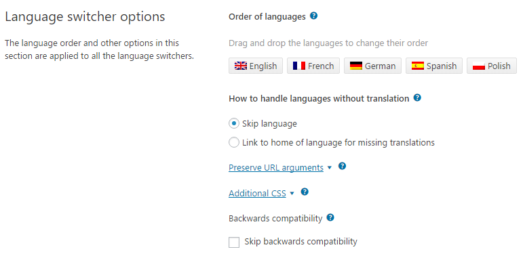Click the Polish flag icon
This screenshot has height=260, width=523.
coord(479,66)
